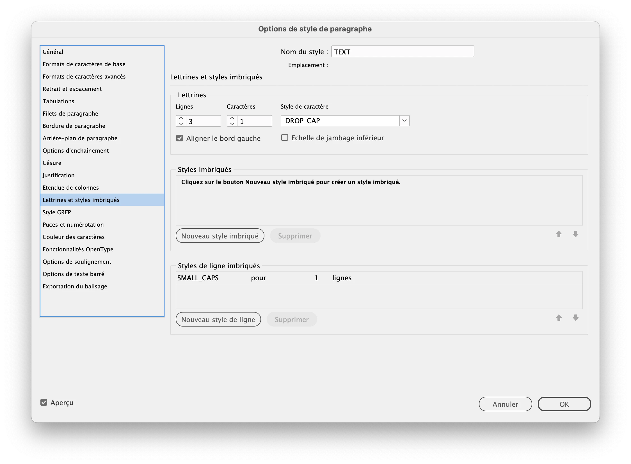Screen dimensions: 631x464
Task: Decrease Lignes value with down stepper
Action: pyautogui.click(x=181, y=124)
